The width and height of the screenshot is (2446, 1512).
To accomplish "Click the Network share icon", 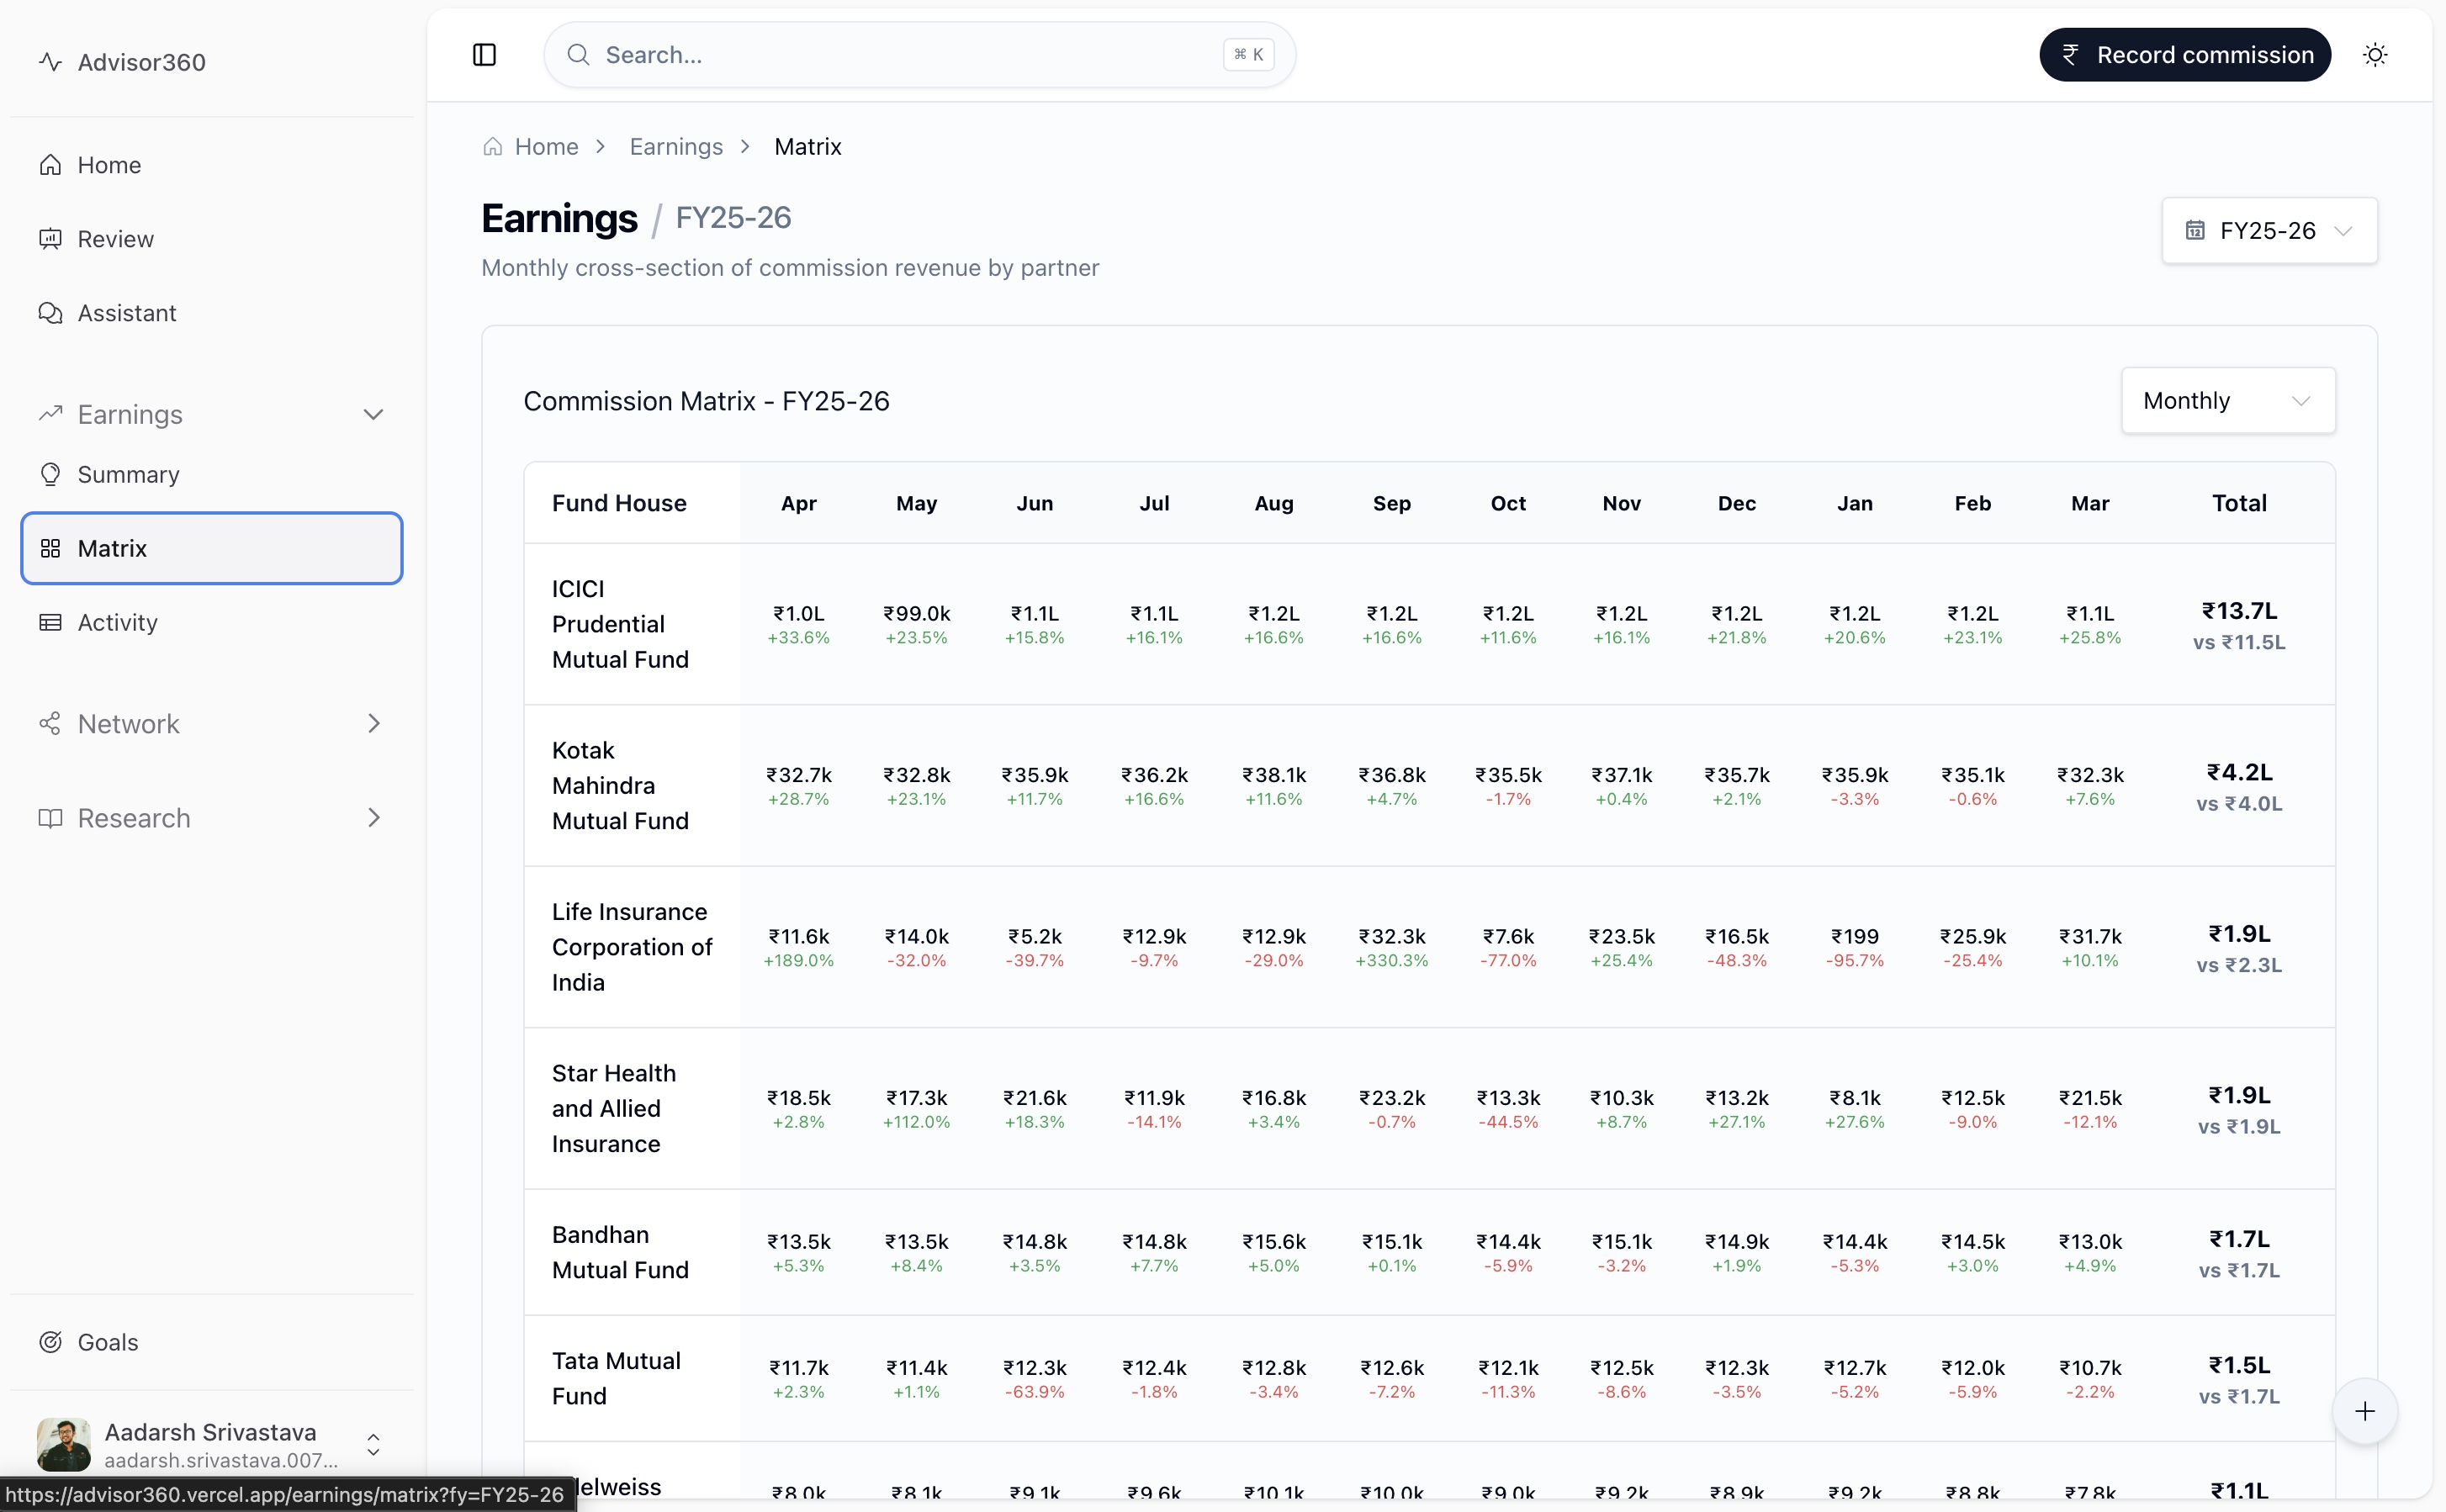I will pyautogui.click(x=50, y=723).
